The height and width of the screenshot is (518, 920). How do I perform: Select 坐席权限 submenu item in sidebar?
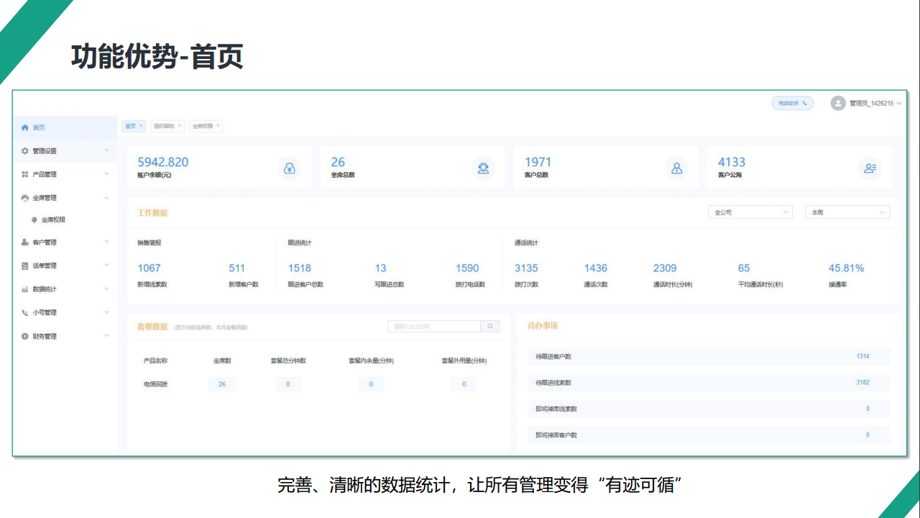pos(53,220)
